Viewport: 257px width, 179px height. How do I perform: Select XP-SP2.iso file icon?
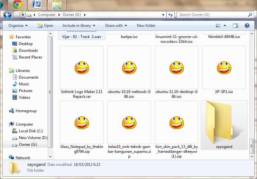pos(224,68)
